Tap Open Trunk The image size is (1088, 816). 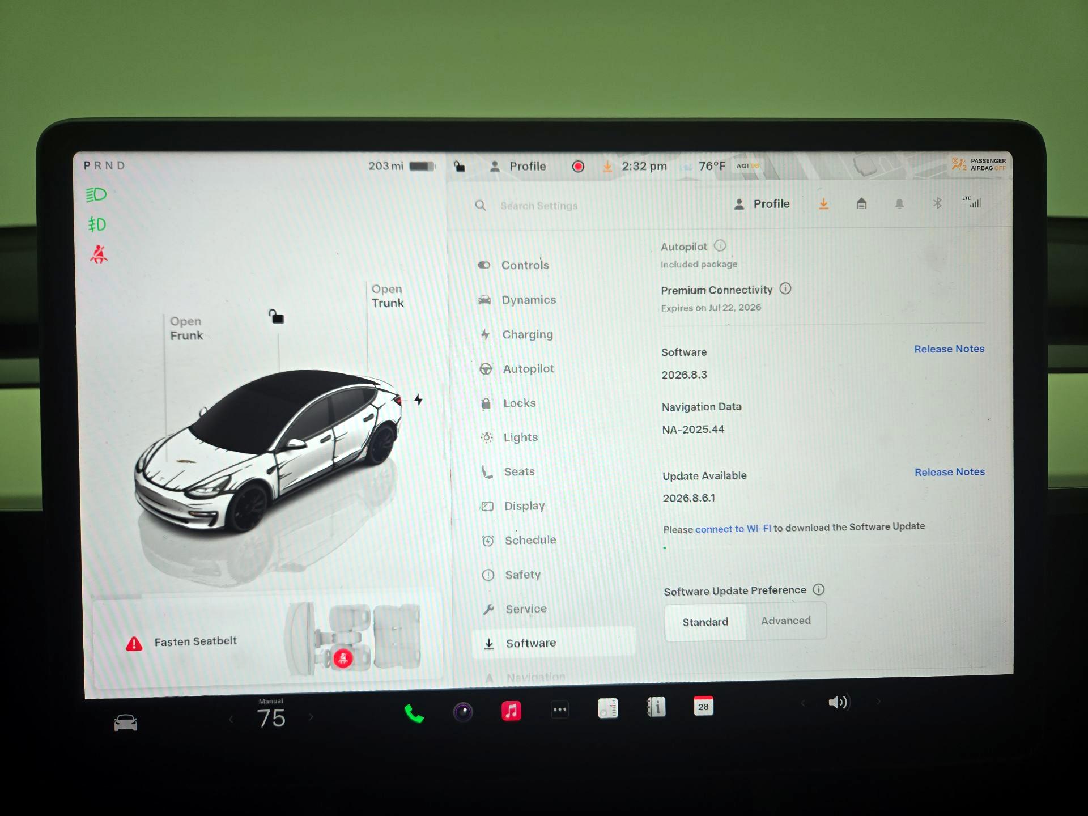click(388, 296)
